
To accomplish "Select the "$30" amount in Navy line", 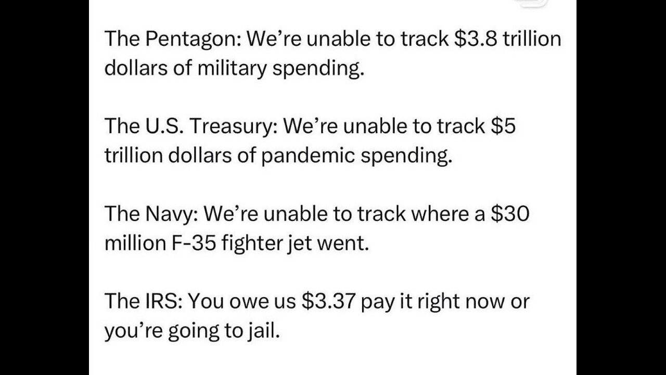I will point(509,215).
